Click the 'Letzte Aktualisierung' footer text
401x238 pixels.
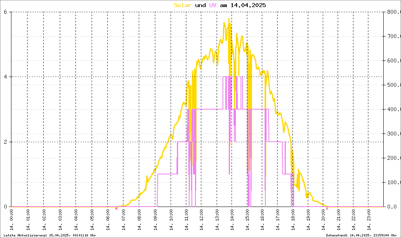(x=50, y=235)
